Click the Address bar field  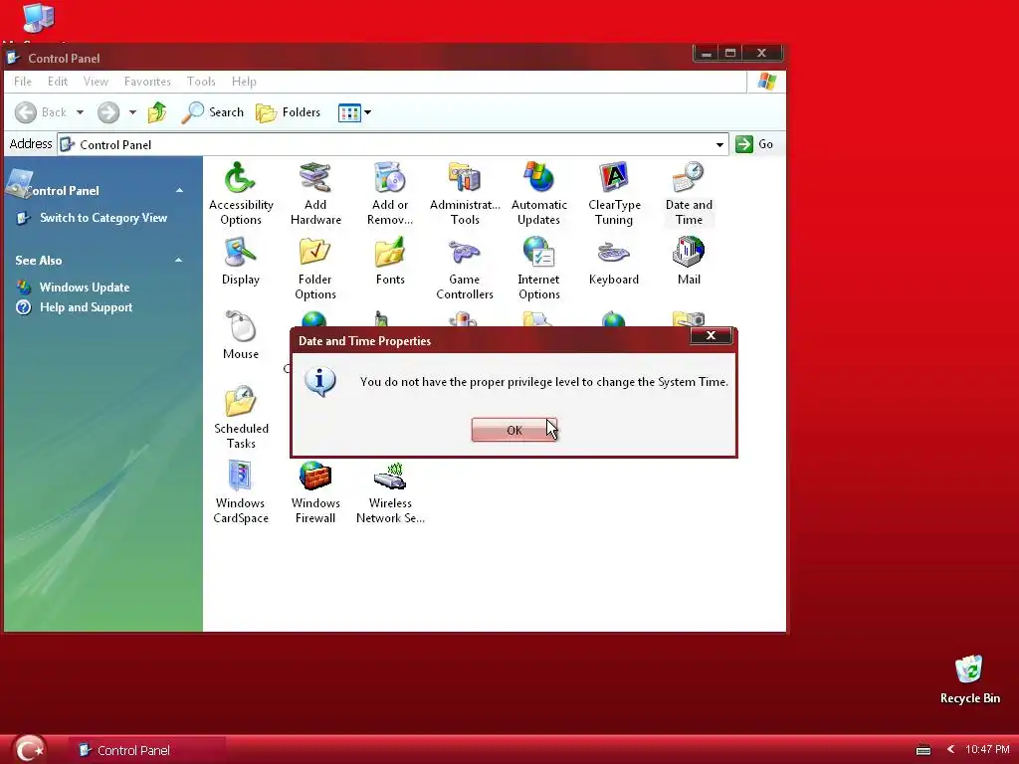tap(392, 144)
